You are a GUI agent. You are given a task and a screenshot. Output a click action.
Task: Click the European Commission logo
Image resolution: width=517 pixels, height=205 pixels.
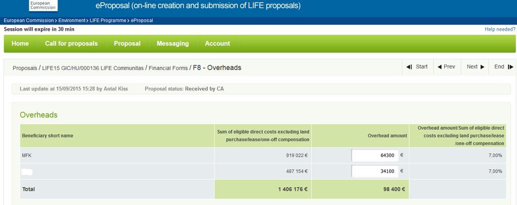(x=43, y=5)
